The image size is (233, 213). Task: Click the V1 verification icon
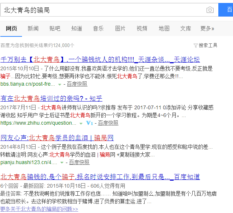[90, 123]
